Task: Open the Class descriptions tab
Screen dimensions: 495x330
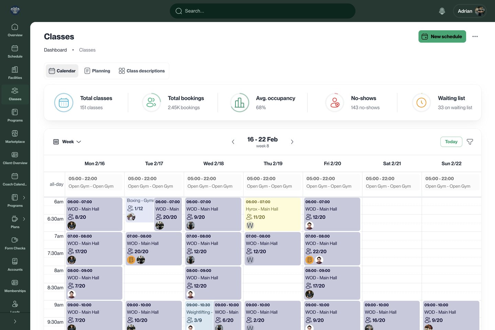Action: tap(142, 71)
